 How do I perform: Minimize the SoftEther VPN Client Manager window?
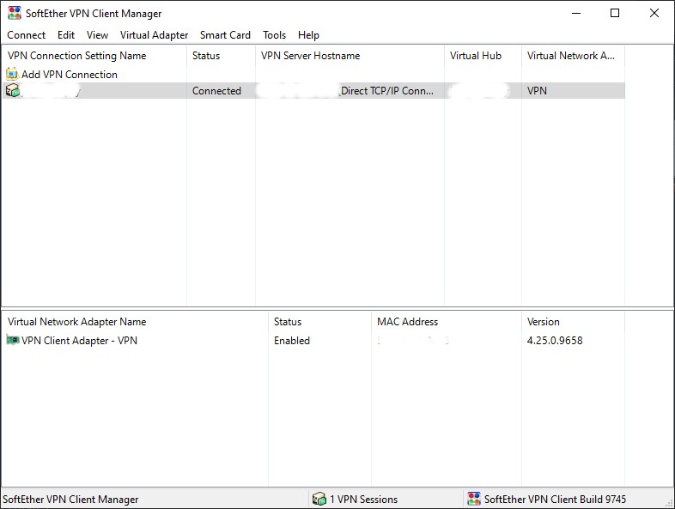[x=576, y=13]
